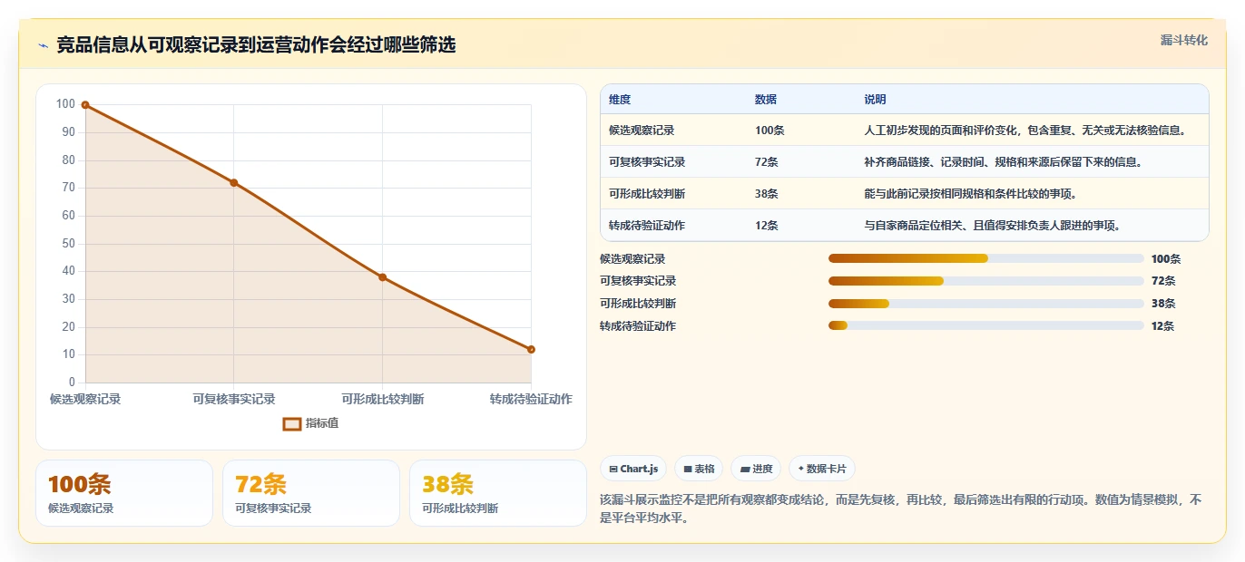Click the Chart.js tag chip

click(x=633, y=469)
